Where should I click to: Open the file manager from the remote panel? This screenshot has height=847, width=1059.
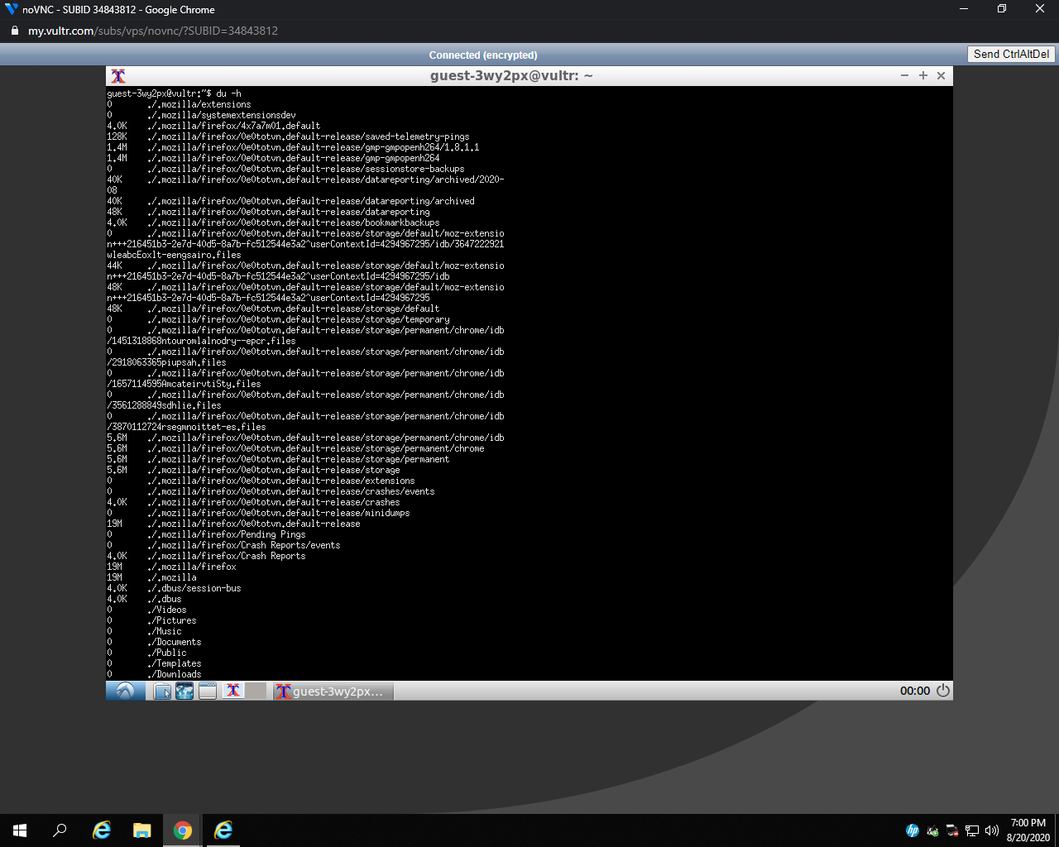click(162, 691)
